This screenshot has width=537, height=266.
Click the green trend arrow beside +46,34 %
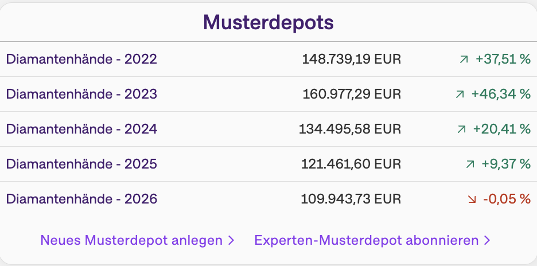point(460,94)
